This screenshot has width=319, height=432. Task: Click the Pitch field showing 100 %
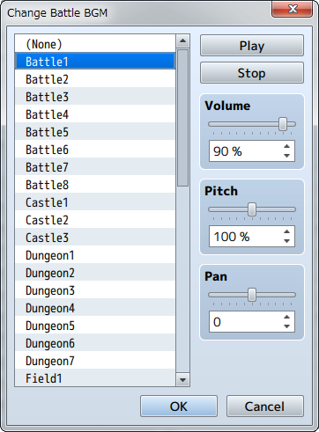click(x=252, y=237)
